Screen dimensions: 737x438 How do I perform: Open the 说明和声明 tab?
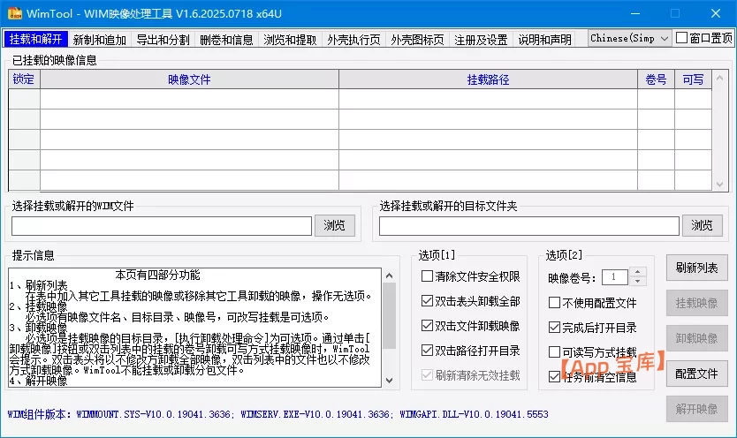click(x=544, y=40)
